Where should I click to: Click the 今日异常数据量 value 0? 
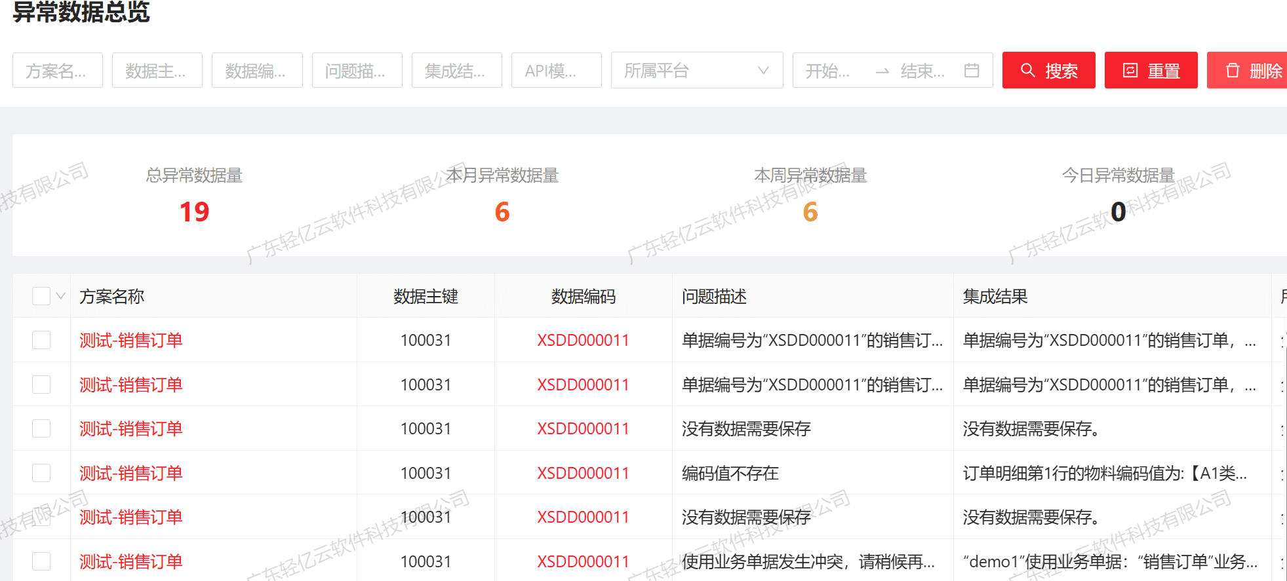click(x=1119, y=212)
